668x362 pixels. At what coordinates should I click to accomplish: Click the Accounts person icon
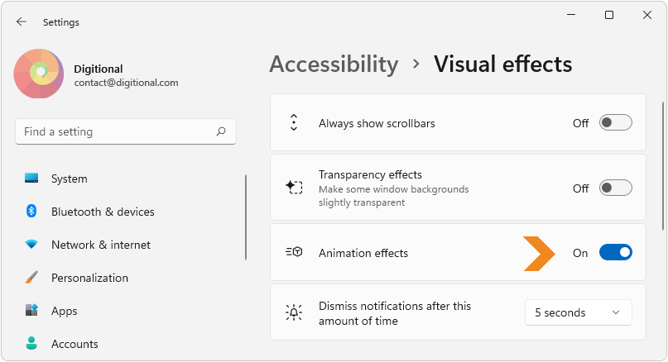(x=31, y=343)
